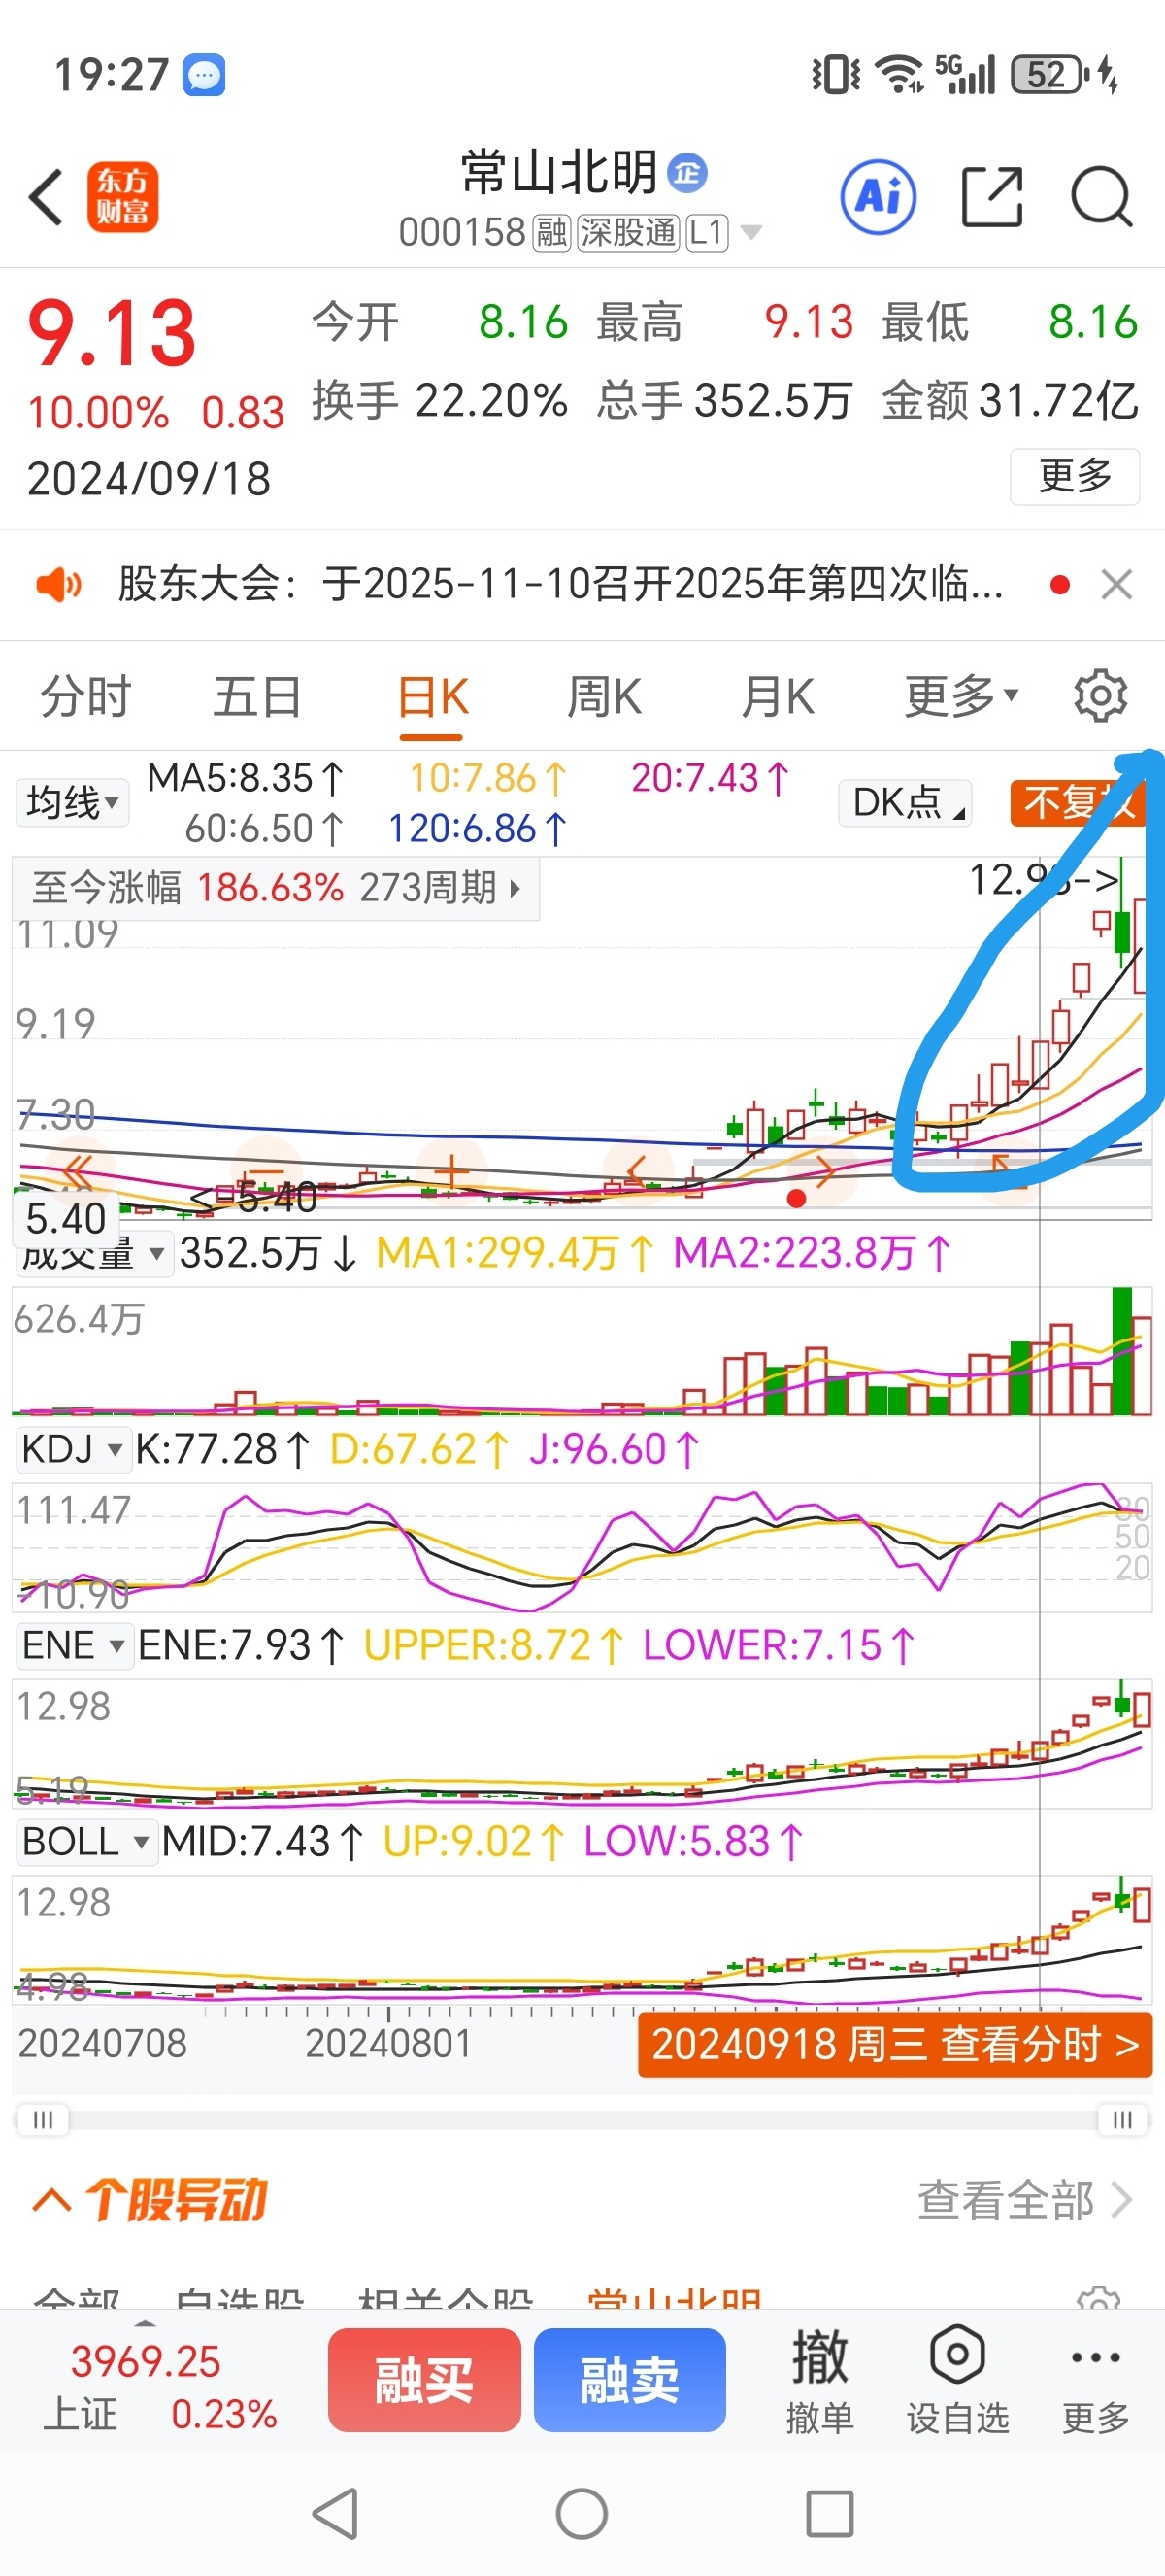Tap Android home navigation button
The width and height of the screenshot is (1165, 2576).
pos(582,2513)
